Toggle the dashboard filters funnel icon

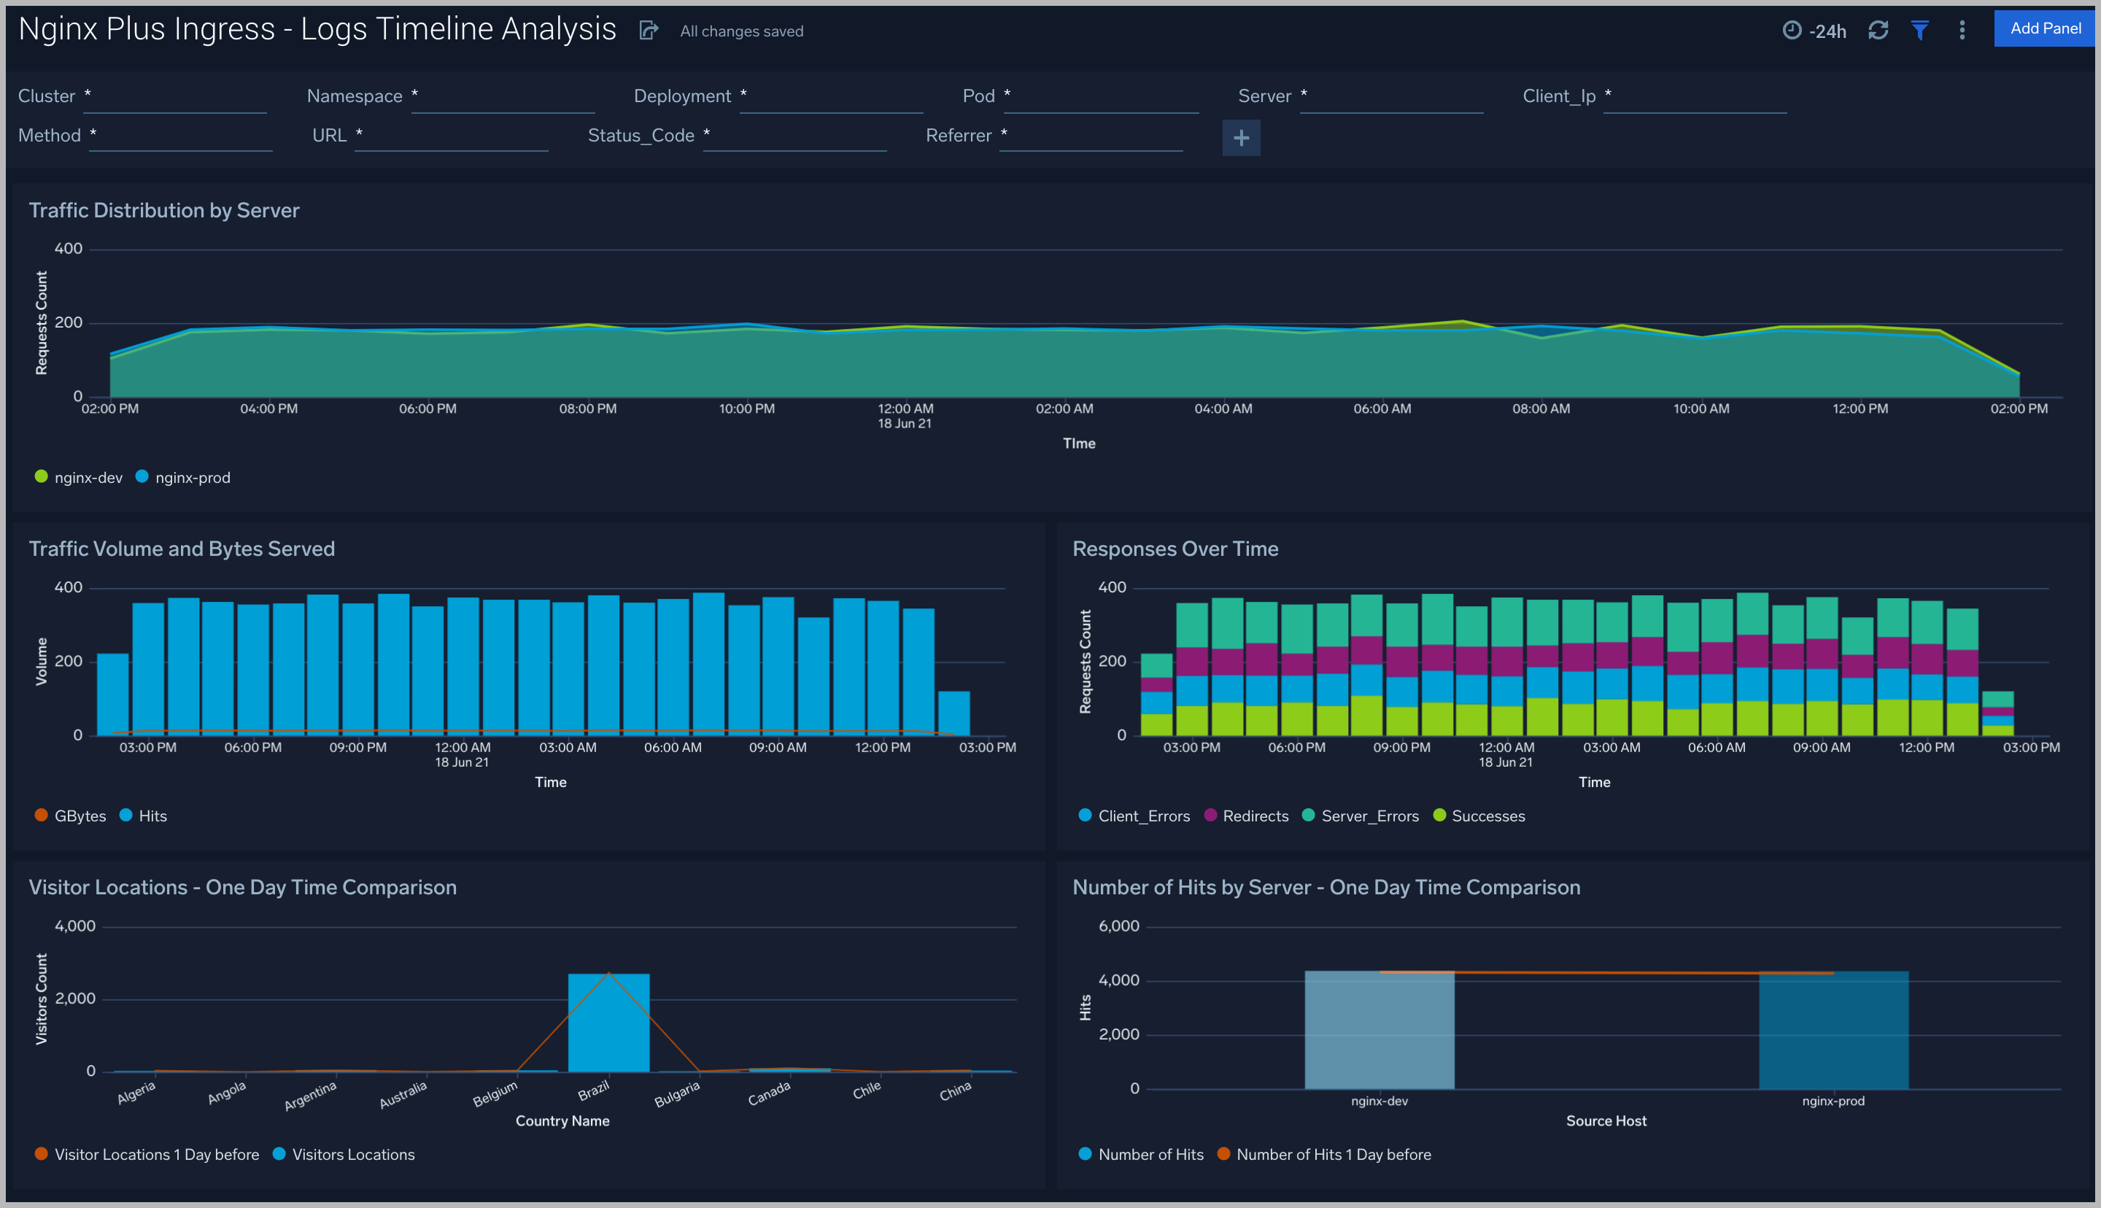pyautogui.click(x=1920, y=30)
